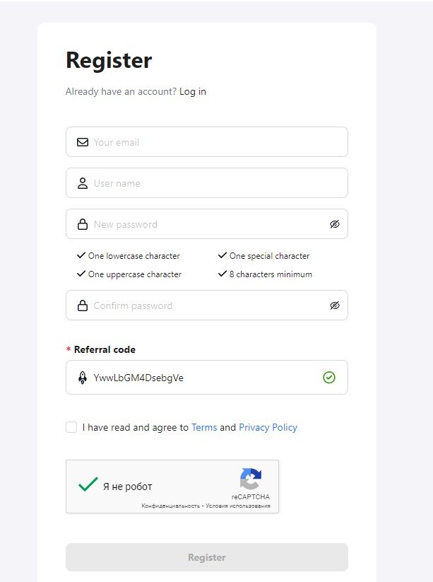Click the lock icon beside New password
The height and width of the screenshot is (582, 433).
point(82,224)
